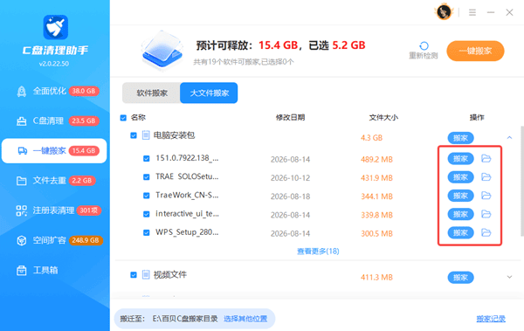Select the 大文件搬家 tab

(209, 93)
